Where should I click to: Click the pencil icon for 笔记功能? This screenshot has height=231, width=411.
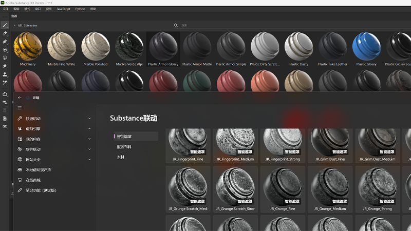[20, 190]
